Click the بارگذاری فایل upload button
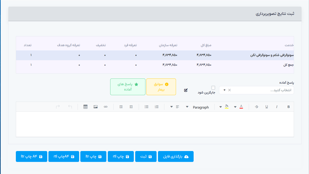The image size is (309, 174). click(x=176, y=157)
